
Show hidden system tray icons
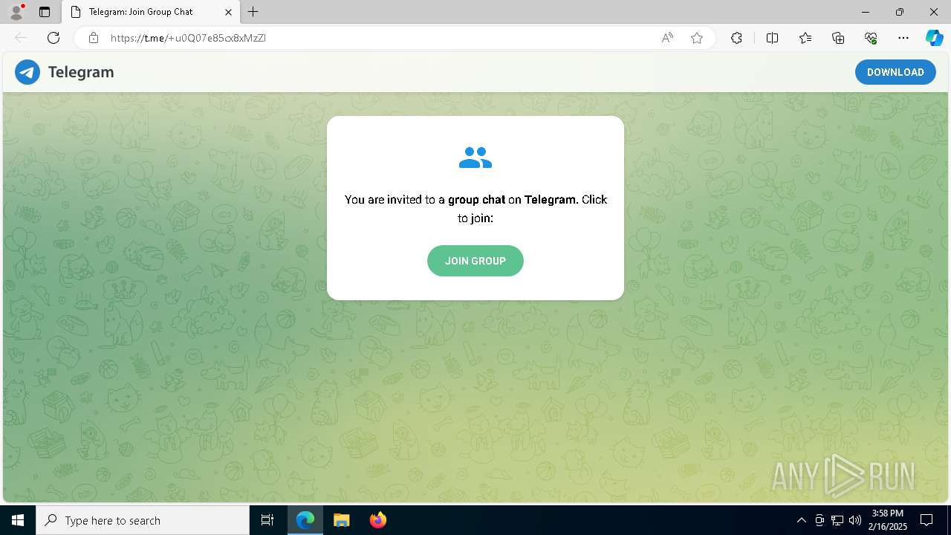(x=801, y=520)
